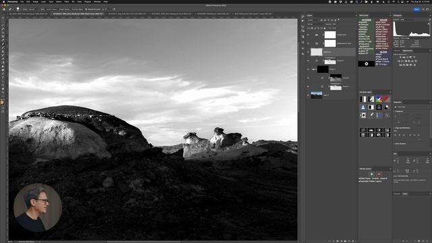
Task: Select the Lasso tool
Action: [x=3, y=26]
